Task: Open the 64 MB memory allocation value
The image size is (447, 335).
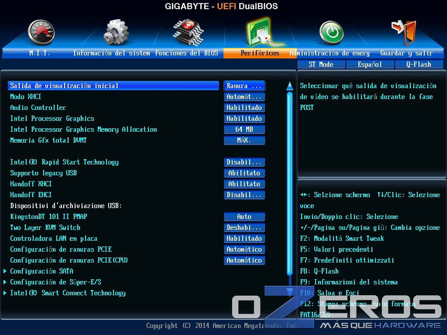Action: point(244,129)
